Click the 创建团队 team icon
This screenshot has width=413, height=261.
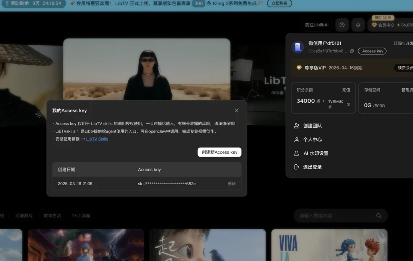click(297, 126)
